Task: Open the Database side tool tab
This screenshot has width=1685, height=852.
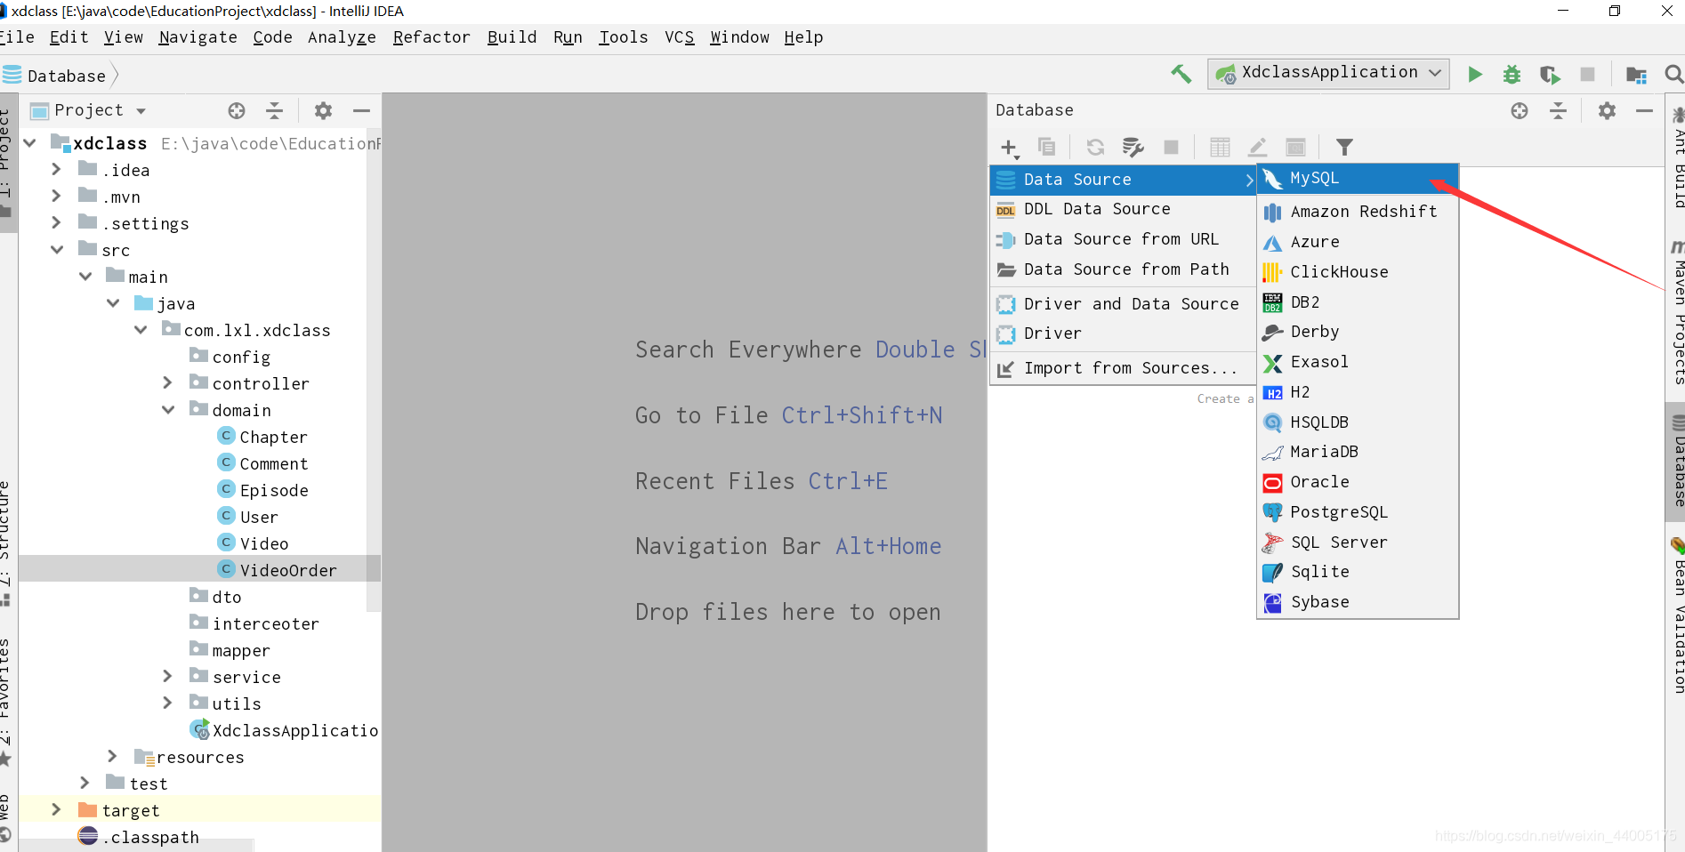Action: pos(1676,462)
